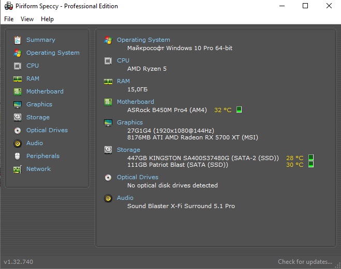Open the File menu
The height and width of the screenshot is (269, 341).
click(x=9, y=19)
